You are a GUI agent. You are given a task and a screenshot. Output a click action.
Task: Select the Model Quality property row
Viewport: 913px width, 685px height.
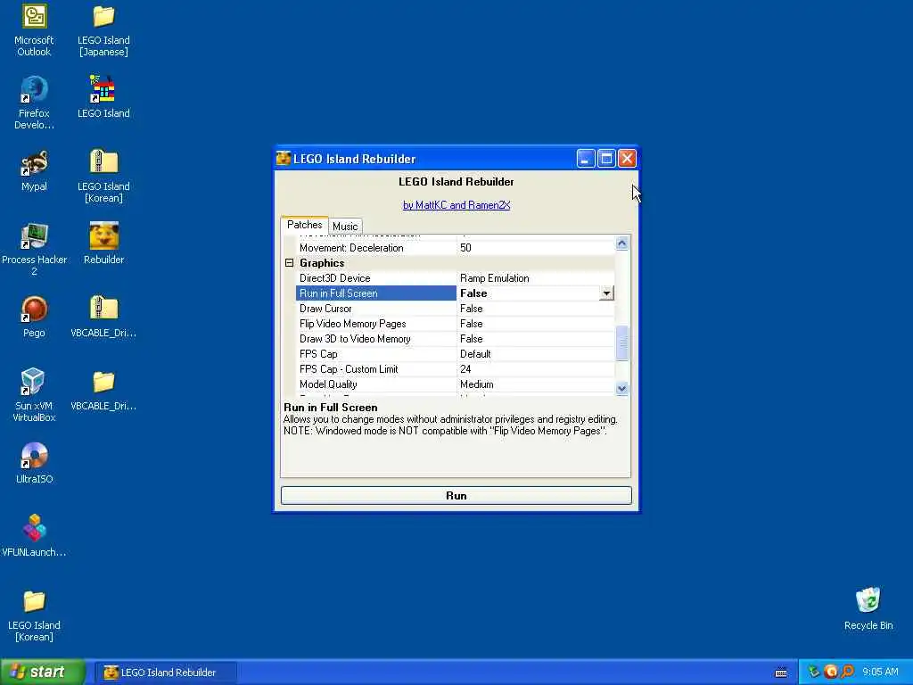(455, 384)
